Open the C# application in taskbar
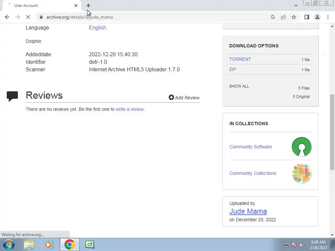The height and width of the screenshot is (251, 335). 90,244
